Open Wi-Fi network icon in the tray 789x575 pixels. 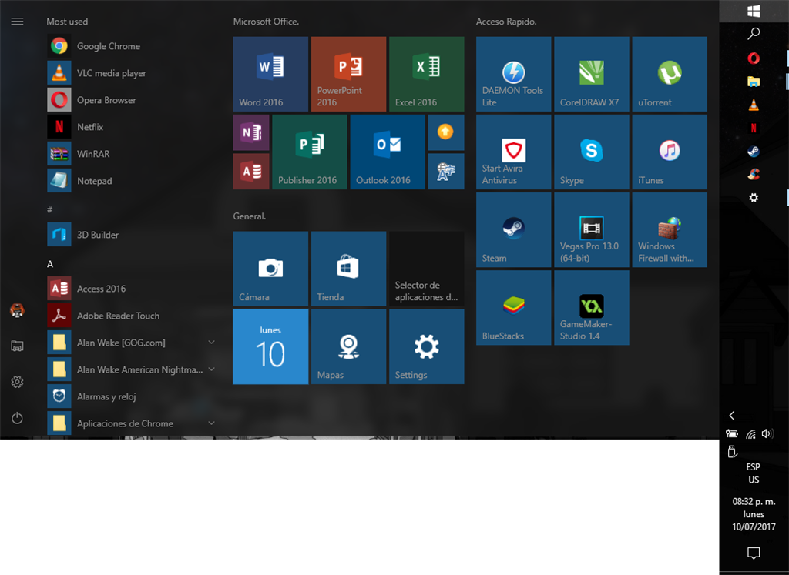point(750,434)
